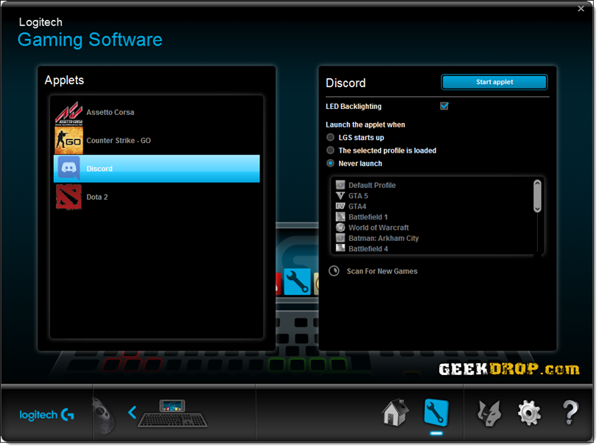Choose Battlefield 1 in profile list
This screenshot has width=599, height=448.
point(368,217)
